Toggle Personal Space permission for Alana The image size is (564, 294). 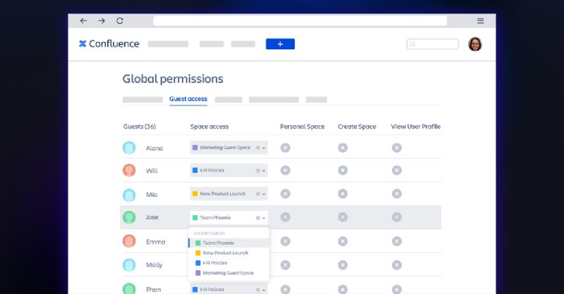tap(286, 148)
